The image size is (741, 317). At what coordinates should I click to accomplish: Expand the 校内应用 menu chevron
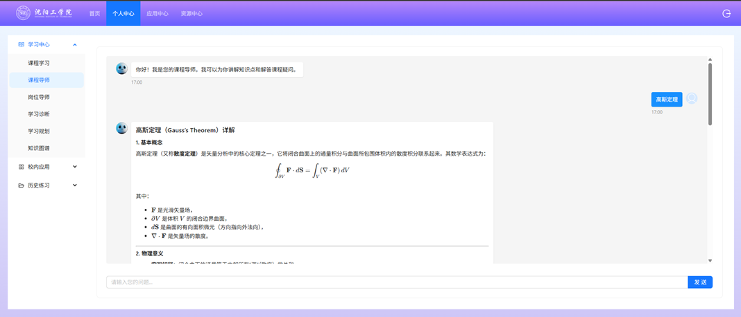[x=75, y=167]
